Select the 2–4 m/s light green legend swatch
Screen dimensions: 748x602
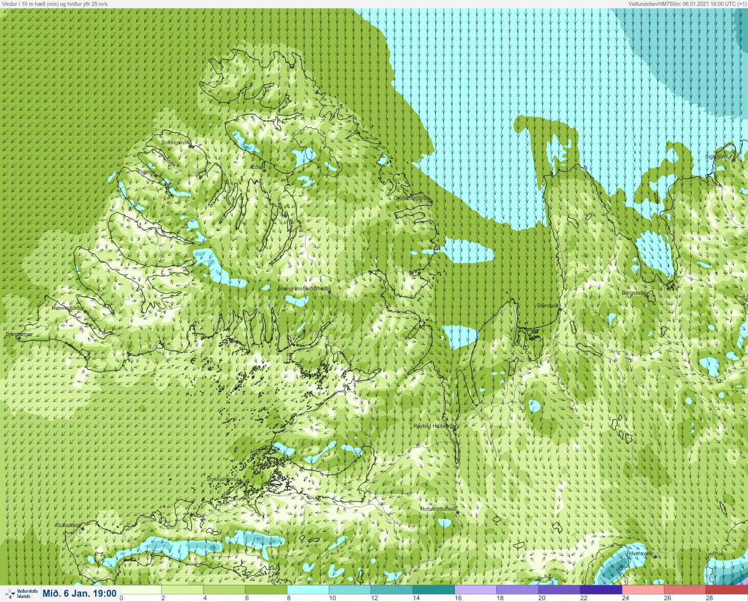[182, 589]
